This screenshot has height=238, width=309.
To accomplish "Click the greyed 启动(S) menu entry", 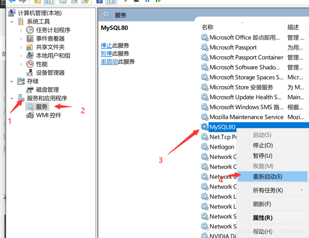I will tap(272, 135).
